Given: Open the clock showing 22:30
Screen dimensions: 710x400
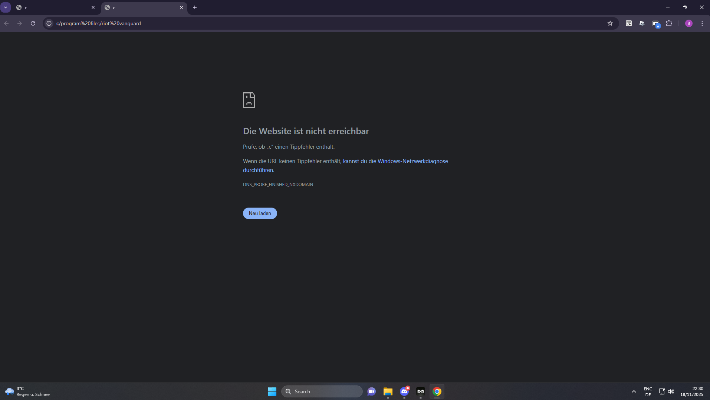Looking at the screenshot, I should (692, 391).
